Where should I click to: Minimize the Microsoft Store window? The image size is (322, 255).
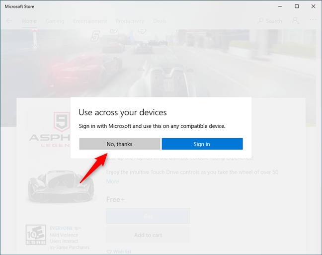click(280, 6)
